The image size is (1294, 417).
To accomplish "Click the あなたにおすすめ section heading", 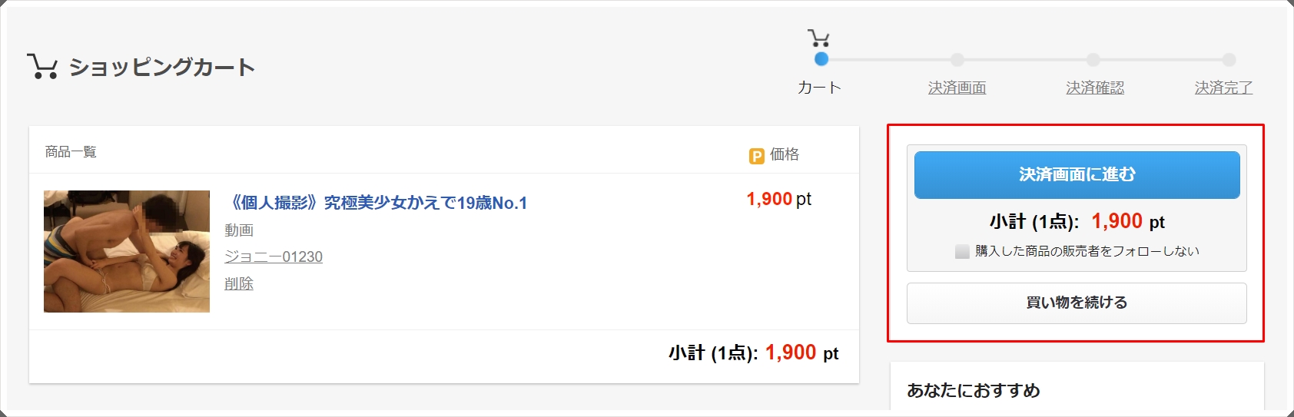I will (x=973, y=390).
